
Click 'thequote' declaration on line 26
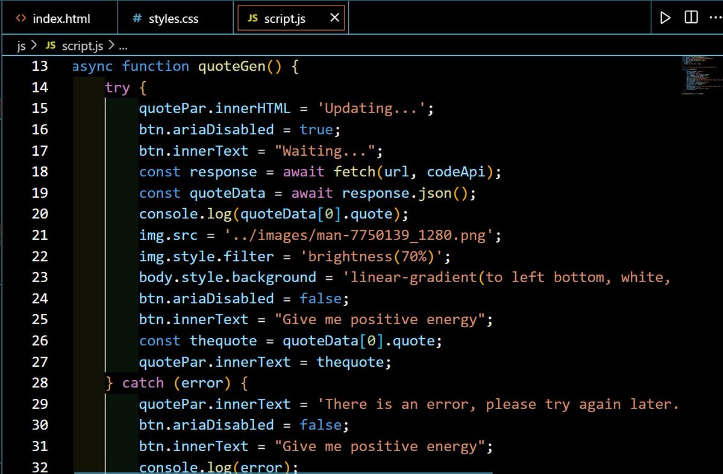click(223, 340)
